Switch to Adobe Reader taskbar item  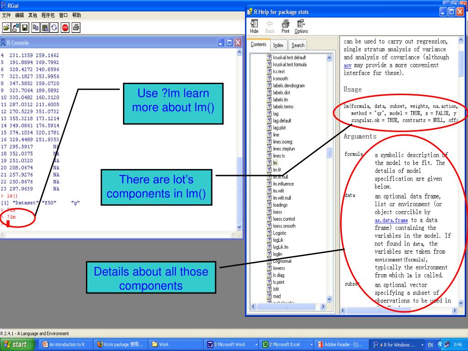pos(341,345)
